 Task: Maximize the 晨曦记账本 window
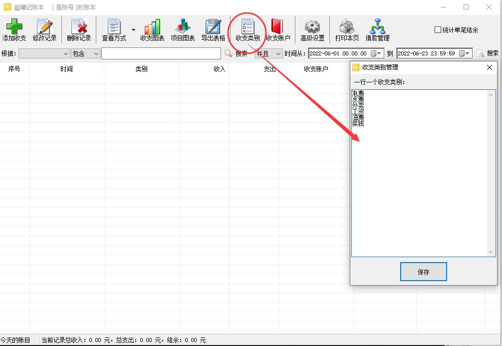[x=466, y=7]
